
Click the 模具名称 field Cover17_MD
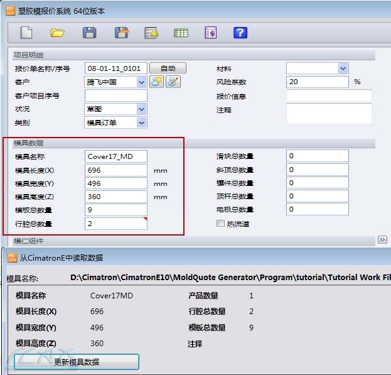click(115, 156)
